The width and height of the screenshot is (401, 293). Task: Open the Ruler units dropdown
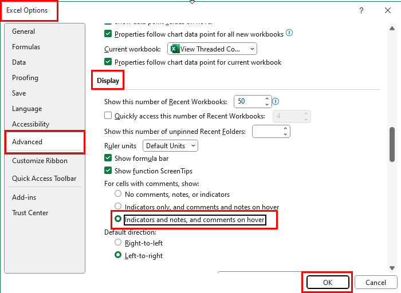(x=170, y=146)
